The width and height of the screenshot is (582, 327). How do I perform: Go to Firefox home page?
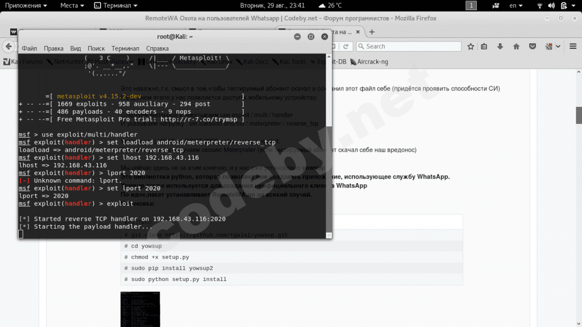(x=516, y=47)
